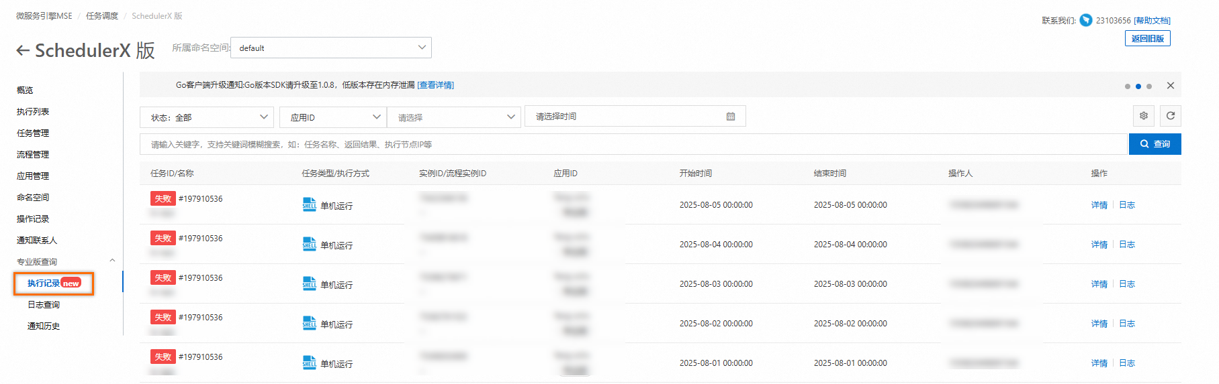Open the table settings gear icon
Viewport: 1219px width, 384px height.
click(x=1144, y=116)
